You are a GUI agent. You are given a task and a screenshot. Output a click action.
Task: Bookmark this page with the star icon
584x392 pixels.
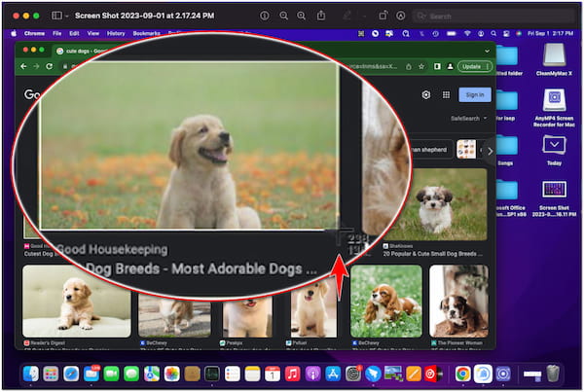[421, 67]
